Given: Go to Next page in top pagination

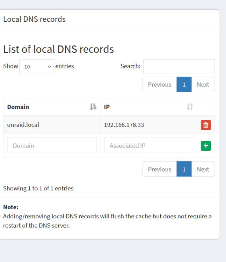Looking at the screenshot, I should (203, 85).
